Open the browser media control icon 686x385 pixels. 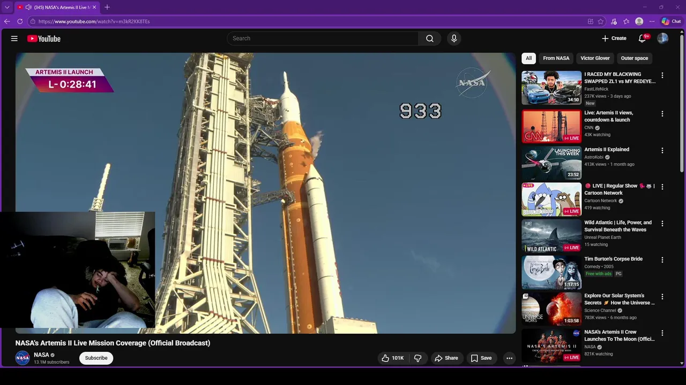point(614,21)
